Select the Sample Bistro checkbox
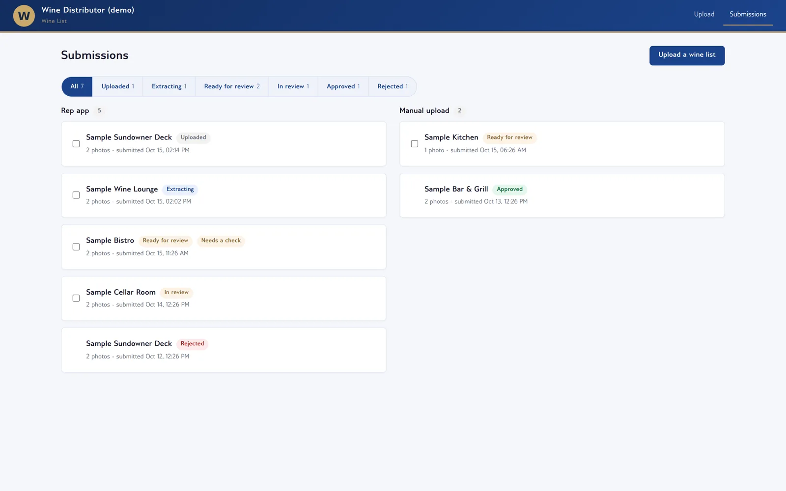 tap(76, 247)
